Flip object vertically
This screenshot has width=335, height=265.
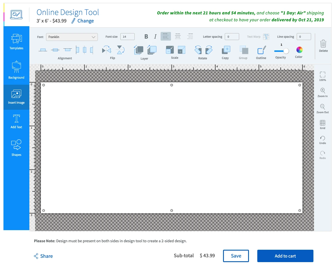tap(120, 50)
